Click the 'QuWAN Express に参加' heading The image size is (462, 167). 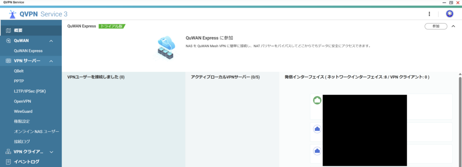(209, 38)
